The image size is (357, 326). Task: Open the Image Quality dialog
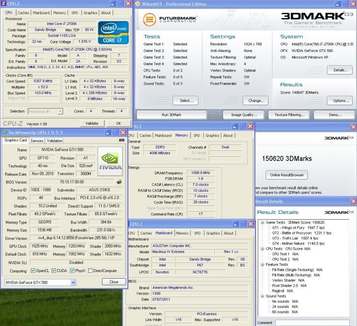point(244,115)
